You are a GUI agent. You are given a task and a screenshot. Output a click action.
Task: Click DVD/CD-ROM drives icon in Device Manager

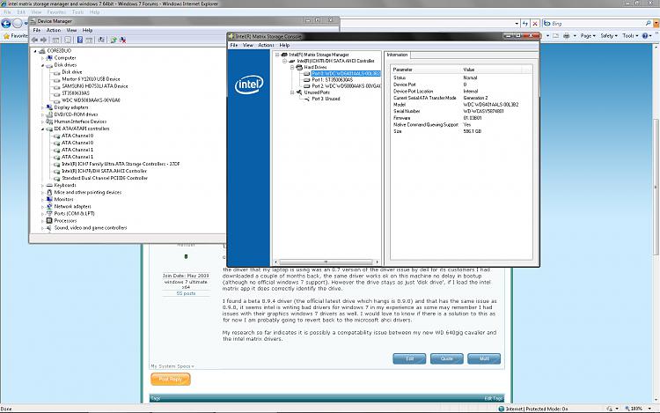click(49, 114)
